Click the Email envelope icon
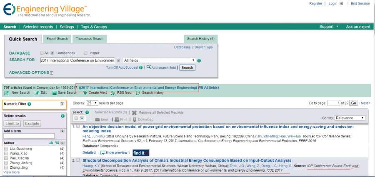This screenshot has width=375, height=177. point(97,120)
